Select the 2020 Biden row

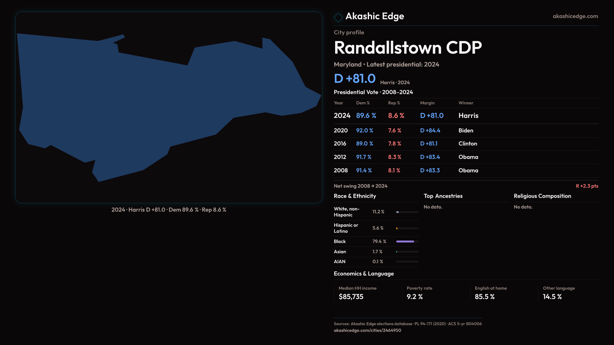pyautogui.click(x=466, y=131)
